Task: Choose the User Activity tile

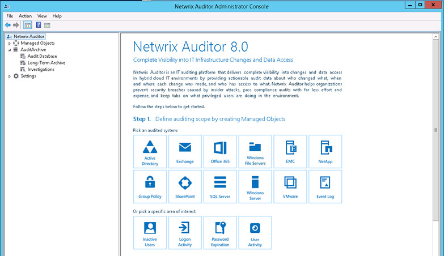Action: (x=255, y=233)
